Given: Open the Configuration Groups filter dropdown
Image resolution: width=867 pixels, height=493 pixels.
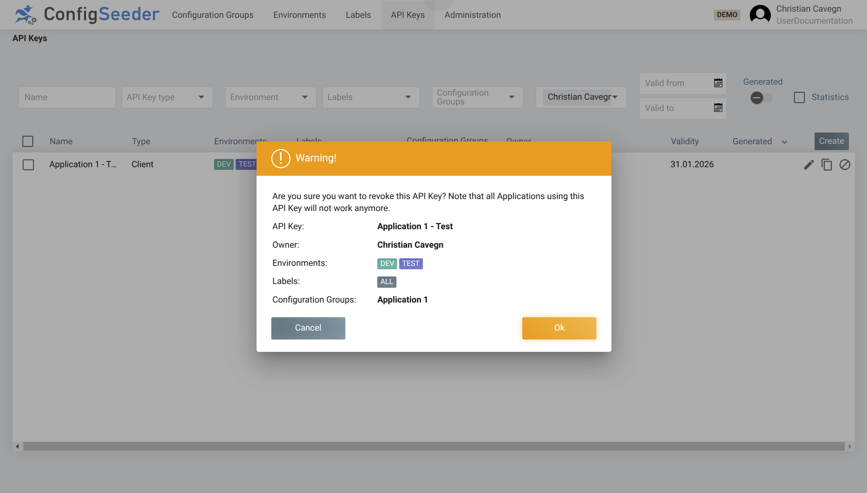Looking at the screenshot, I should pyautogui.click(x=477, y=97).
